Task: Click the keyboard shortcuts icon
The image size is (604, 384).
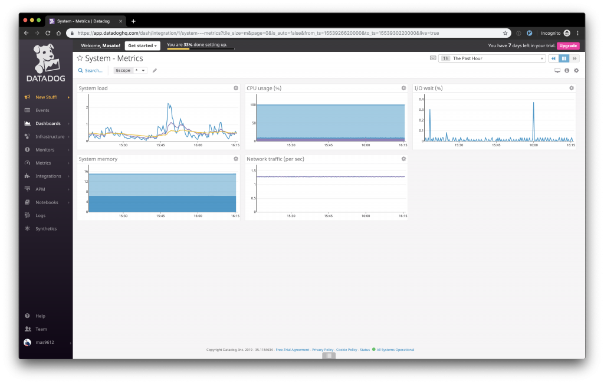Action: coord(433,58)
